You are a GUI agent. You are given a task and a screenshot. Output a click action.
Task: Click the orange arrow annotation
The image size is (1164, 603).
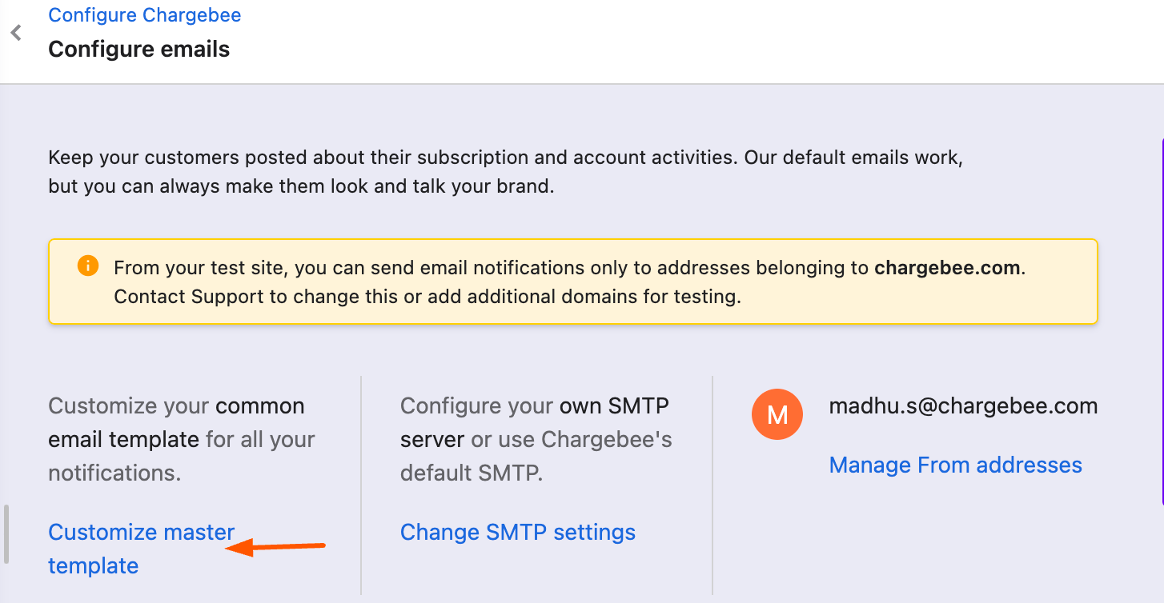276,548
